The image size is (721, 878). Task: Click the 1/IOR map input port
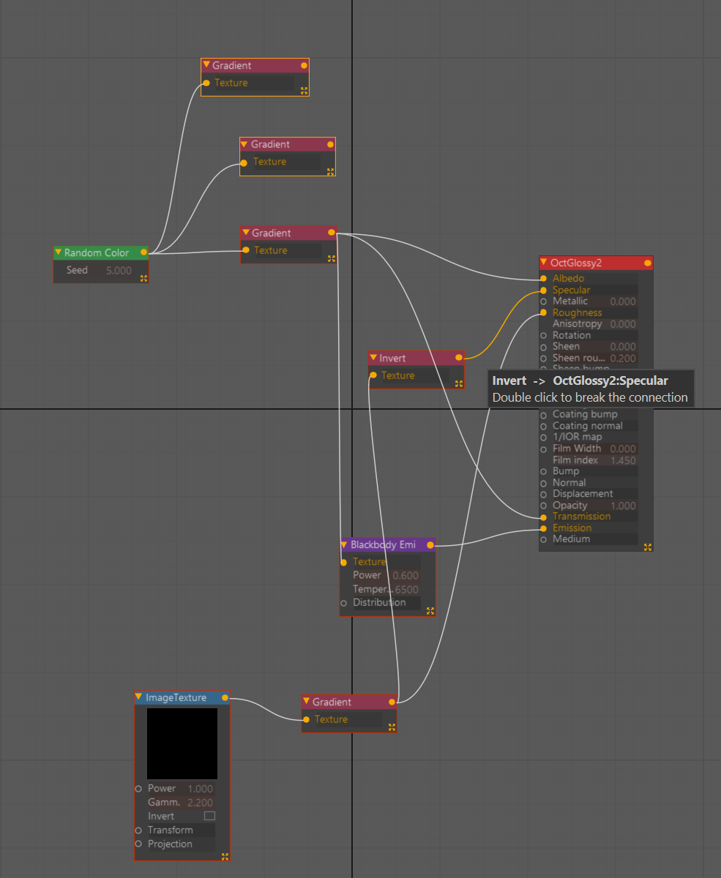click(543, 438)
